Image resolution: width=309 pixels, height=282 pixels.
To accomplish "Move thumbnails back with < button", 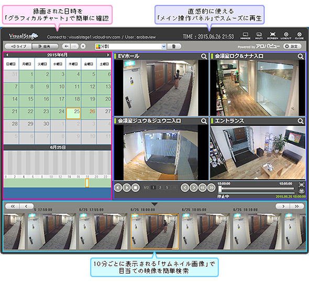I will click(26, 207).
